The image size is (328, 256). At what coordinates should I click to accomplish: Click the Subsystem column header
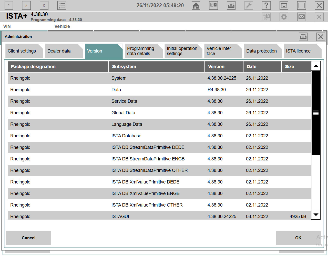point(157,67)
